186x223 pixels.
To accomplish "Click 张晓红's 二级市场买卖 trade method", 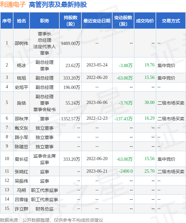I will (171, 171).
